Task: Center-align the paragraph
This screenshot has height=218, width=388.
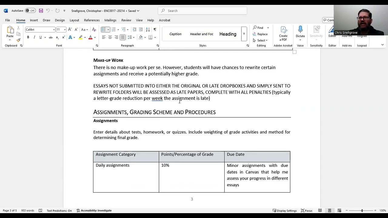Action: 110,37
